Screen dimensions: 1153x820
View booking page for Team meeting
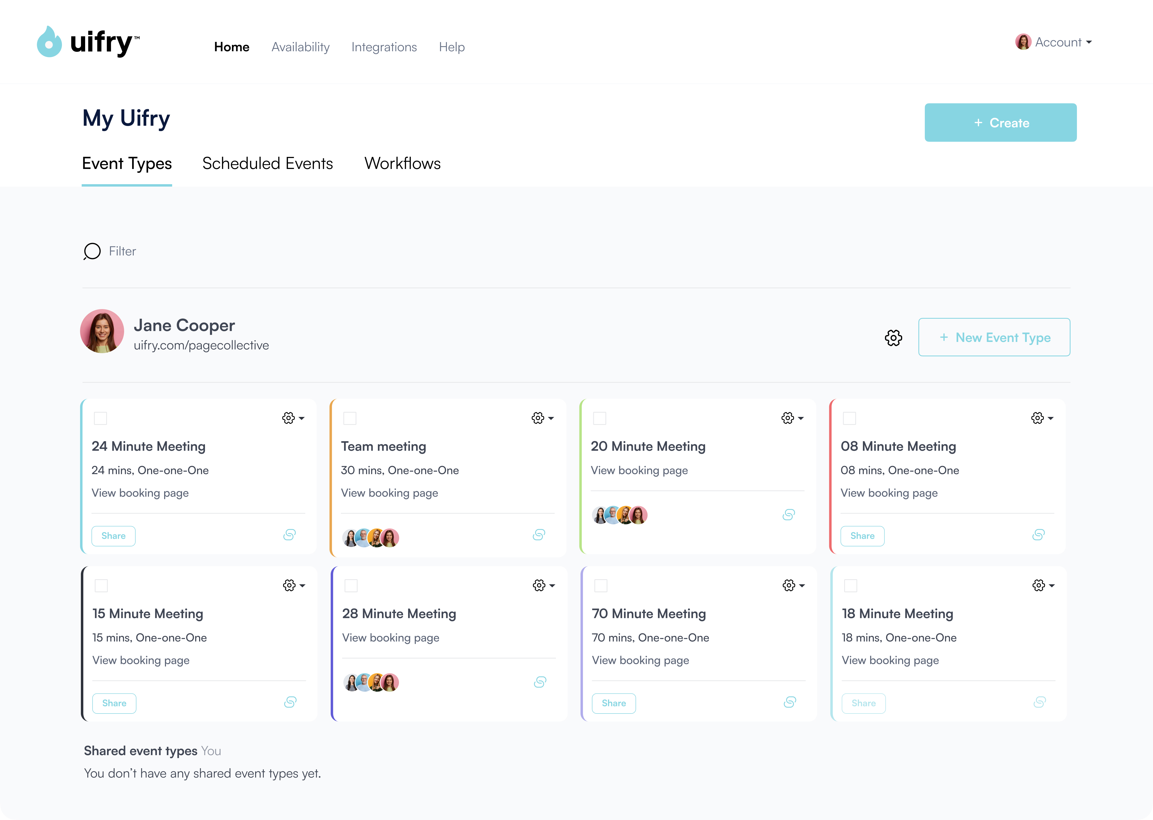click(x=389, y=493)
